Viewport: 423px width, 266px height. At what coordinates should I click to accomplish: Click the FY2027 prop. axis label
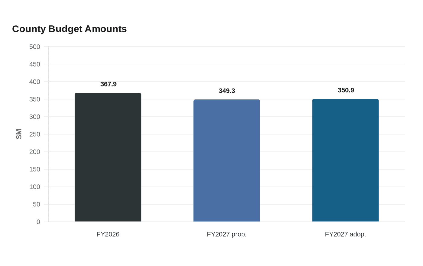pyautogui.click(x=227, y=234)
